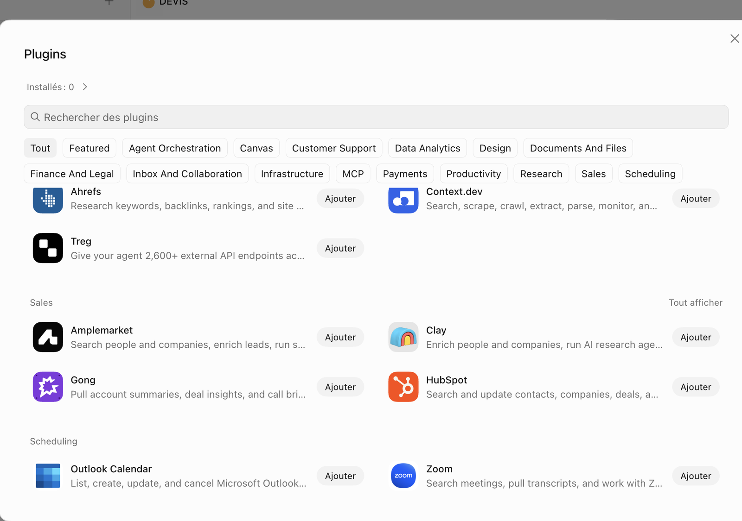
Task: Open the Sales filter chip
Action: (594, 174)
